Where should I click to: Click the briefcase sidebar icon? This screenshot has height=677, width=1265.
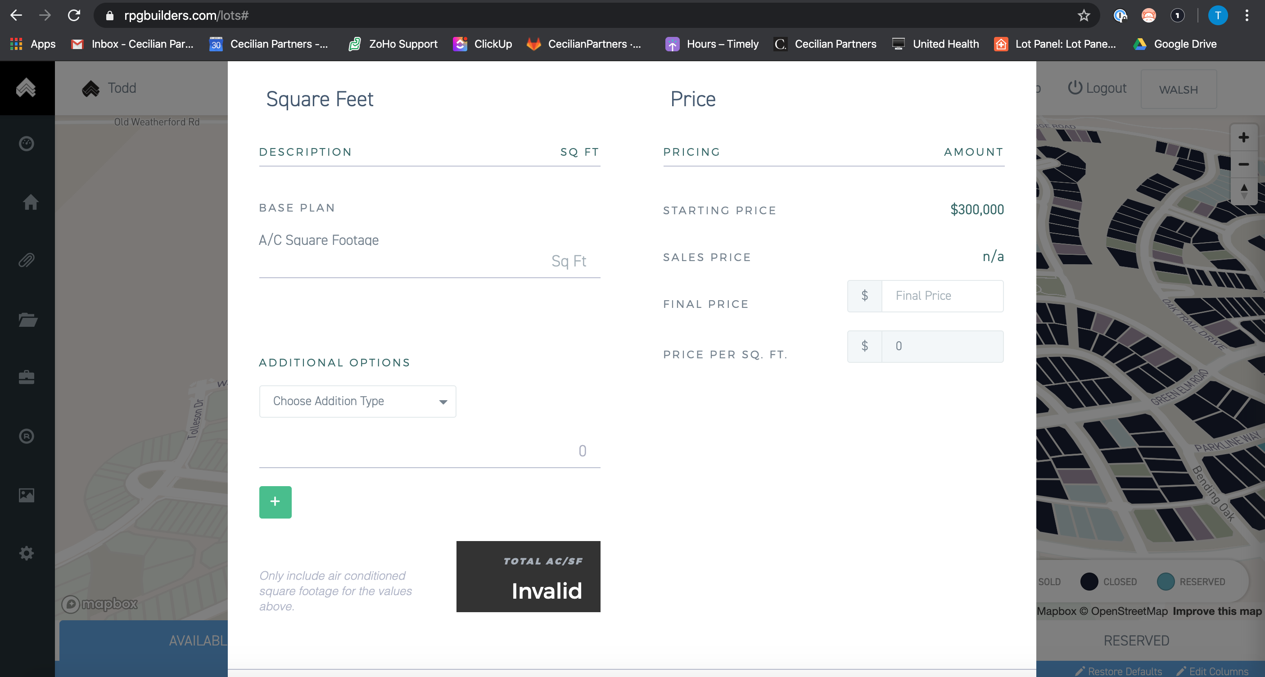tap(27, 377)
